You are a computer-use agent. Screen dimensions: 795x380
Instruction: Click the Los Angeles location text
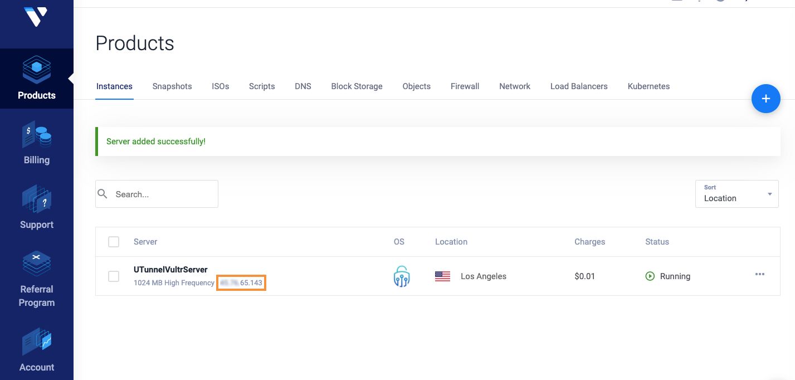coord(484,276)
